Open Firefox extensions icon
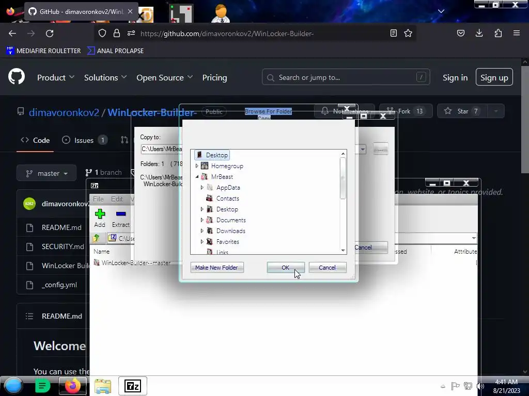Screen dimensions: 529x396 coord(498,33)
